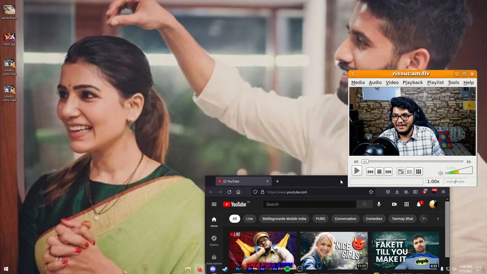This screenshot has width=487, height=274.
Task: Toggle Firefox sidebar view
Action: (x=415, y=192)
